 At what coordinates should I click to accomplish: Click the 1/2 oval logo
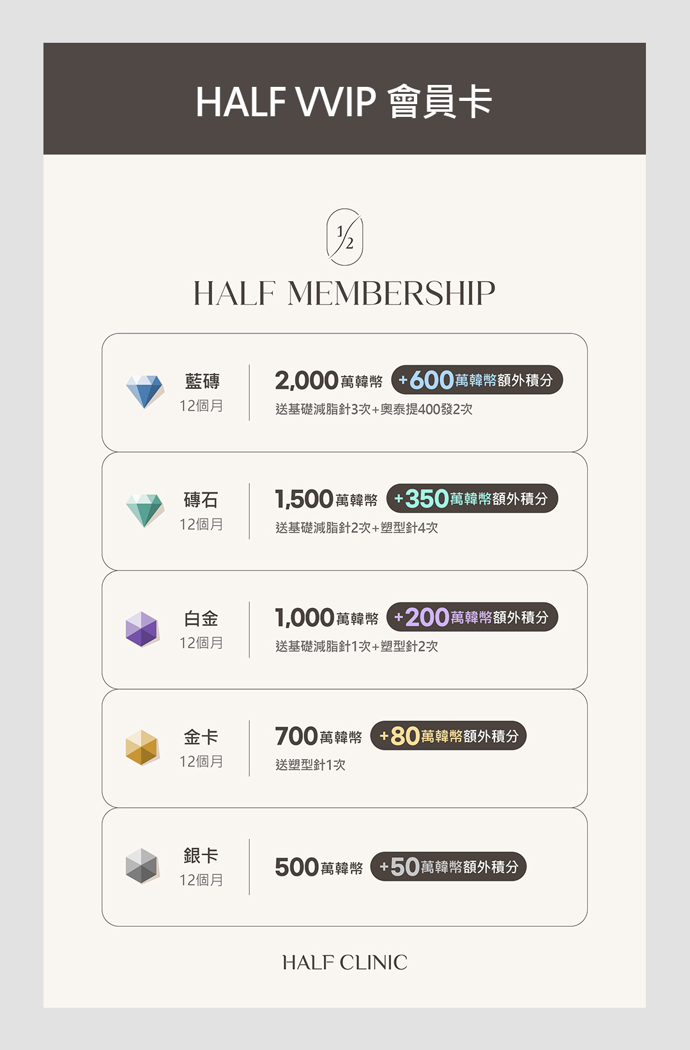(344, 237)
